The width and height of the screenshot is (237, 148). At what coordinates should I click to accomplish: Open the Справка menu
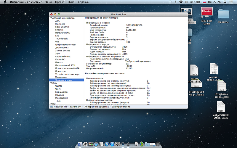(83, 2)
